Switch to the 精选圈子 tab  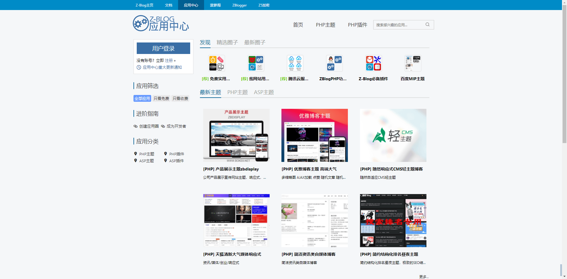227,42
